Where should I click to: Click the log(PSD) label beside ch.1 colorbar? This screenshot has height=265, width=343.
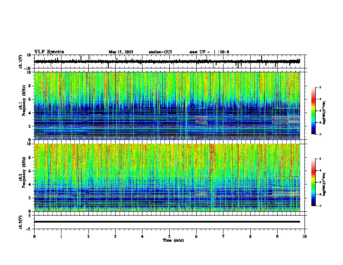pyautogui.click(x=324, y=113)
